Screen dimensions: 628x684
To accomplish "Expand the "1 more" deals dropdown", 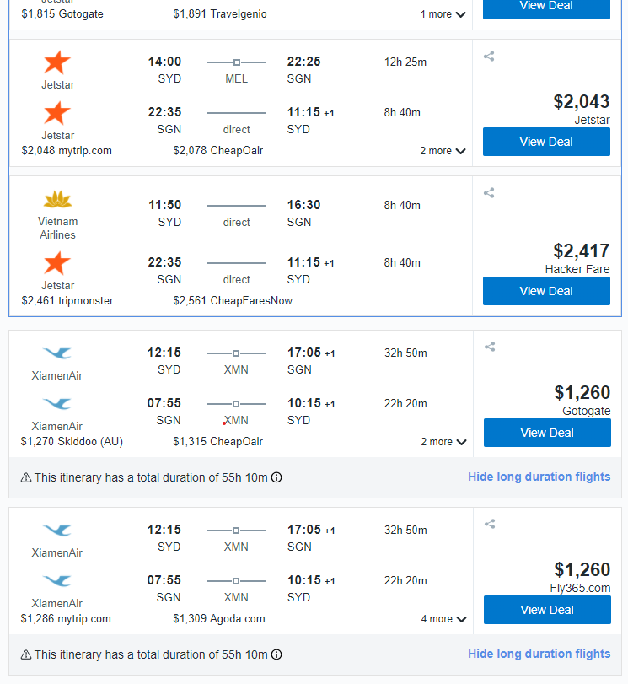I will pyautogui.click(x=443, y=14).
